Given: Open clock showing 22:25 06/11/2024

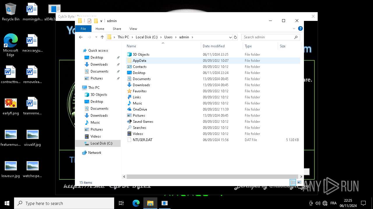Looking at the screenshot, I should click(348, 203).
